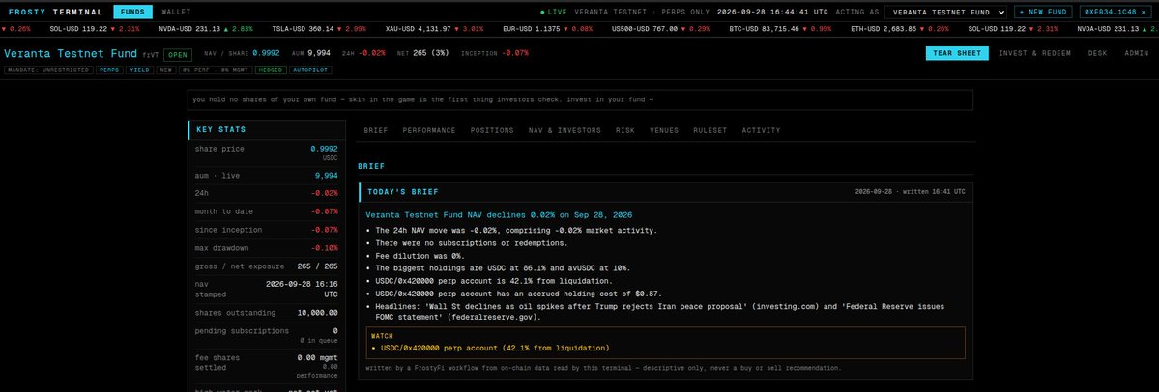
Task: Click the US500-USD 767.00 ticker quote
Action: [x=661, y=29]
